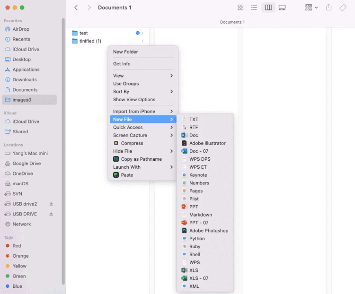Switch to icon grid view
Image resolution: width=355 pixels, height=294 pixels.
[240, 8]
